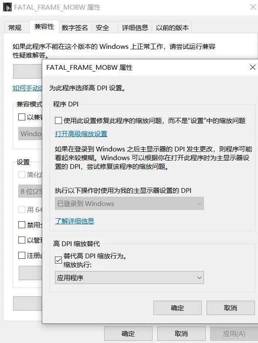This screenshot has width=258, height=343.
Task: Close the back properties window
Action: tap(253, 7)
